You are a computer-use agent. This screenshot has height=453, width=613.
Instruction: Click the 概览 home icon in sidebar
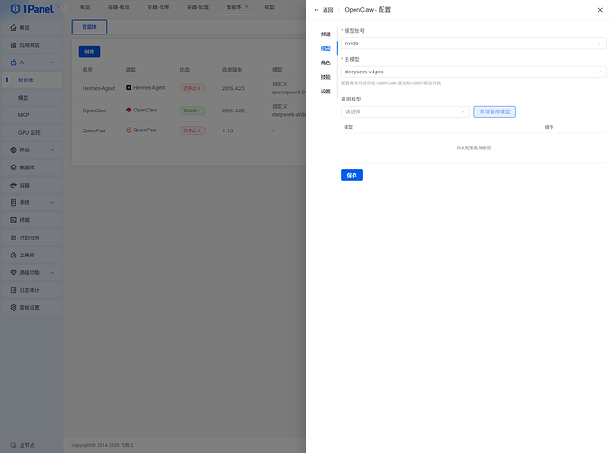(13, 27)
